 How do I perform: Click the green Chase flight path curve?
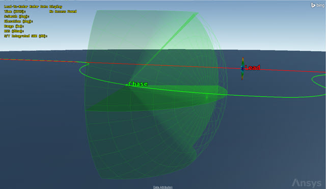270,96
